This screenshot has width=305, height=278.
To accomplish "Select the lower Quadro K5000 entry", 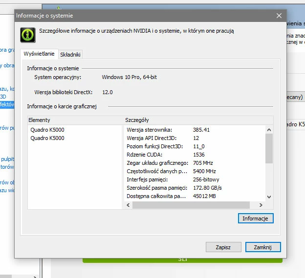I will click(47, 138).
